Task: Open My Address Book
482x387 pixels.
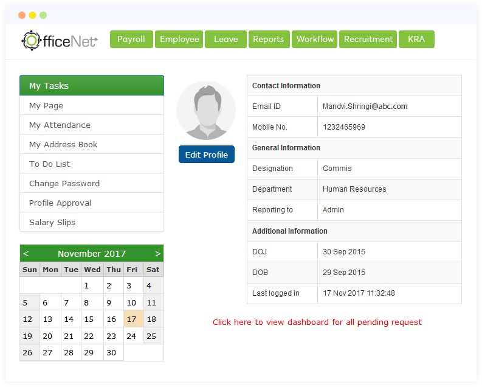Action: pos(63,144)
